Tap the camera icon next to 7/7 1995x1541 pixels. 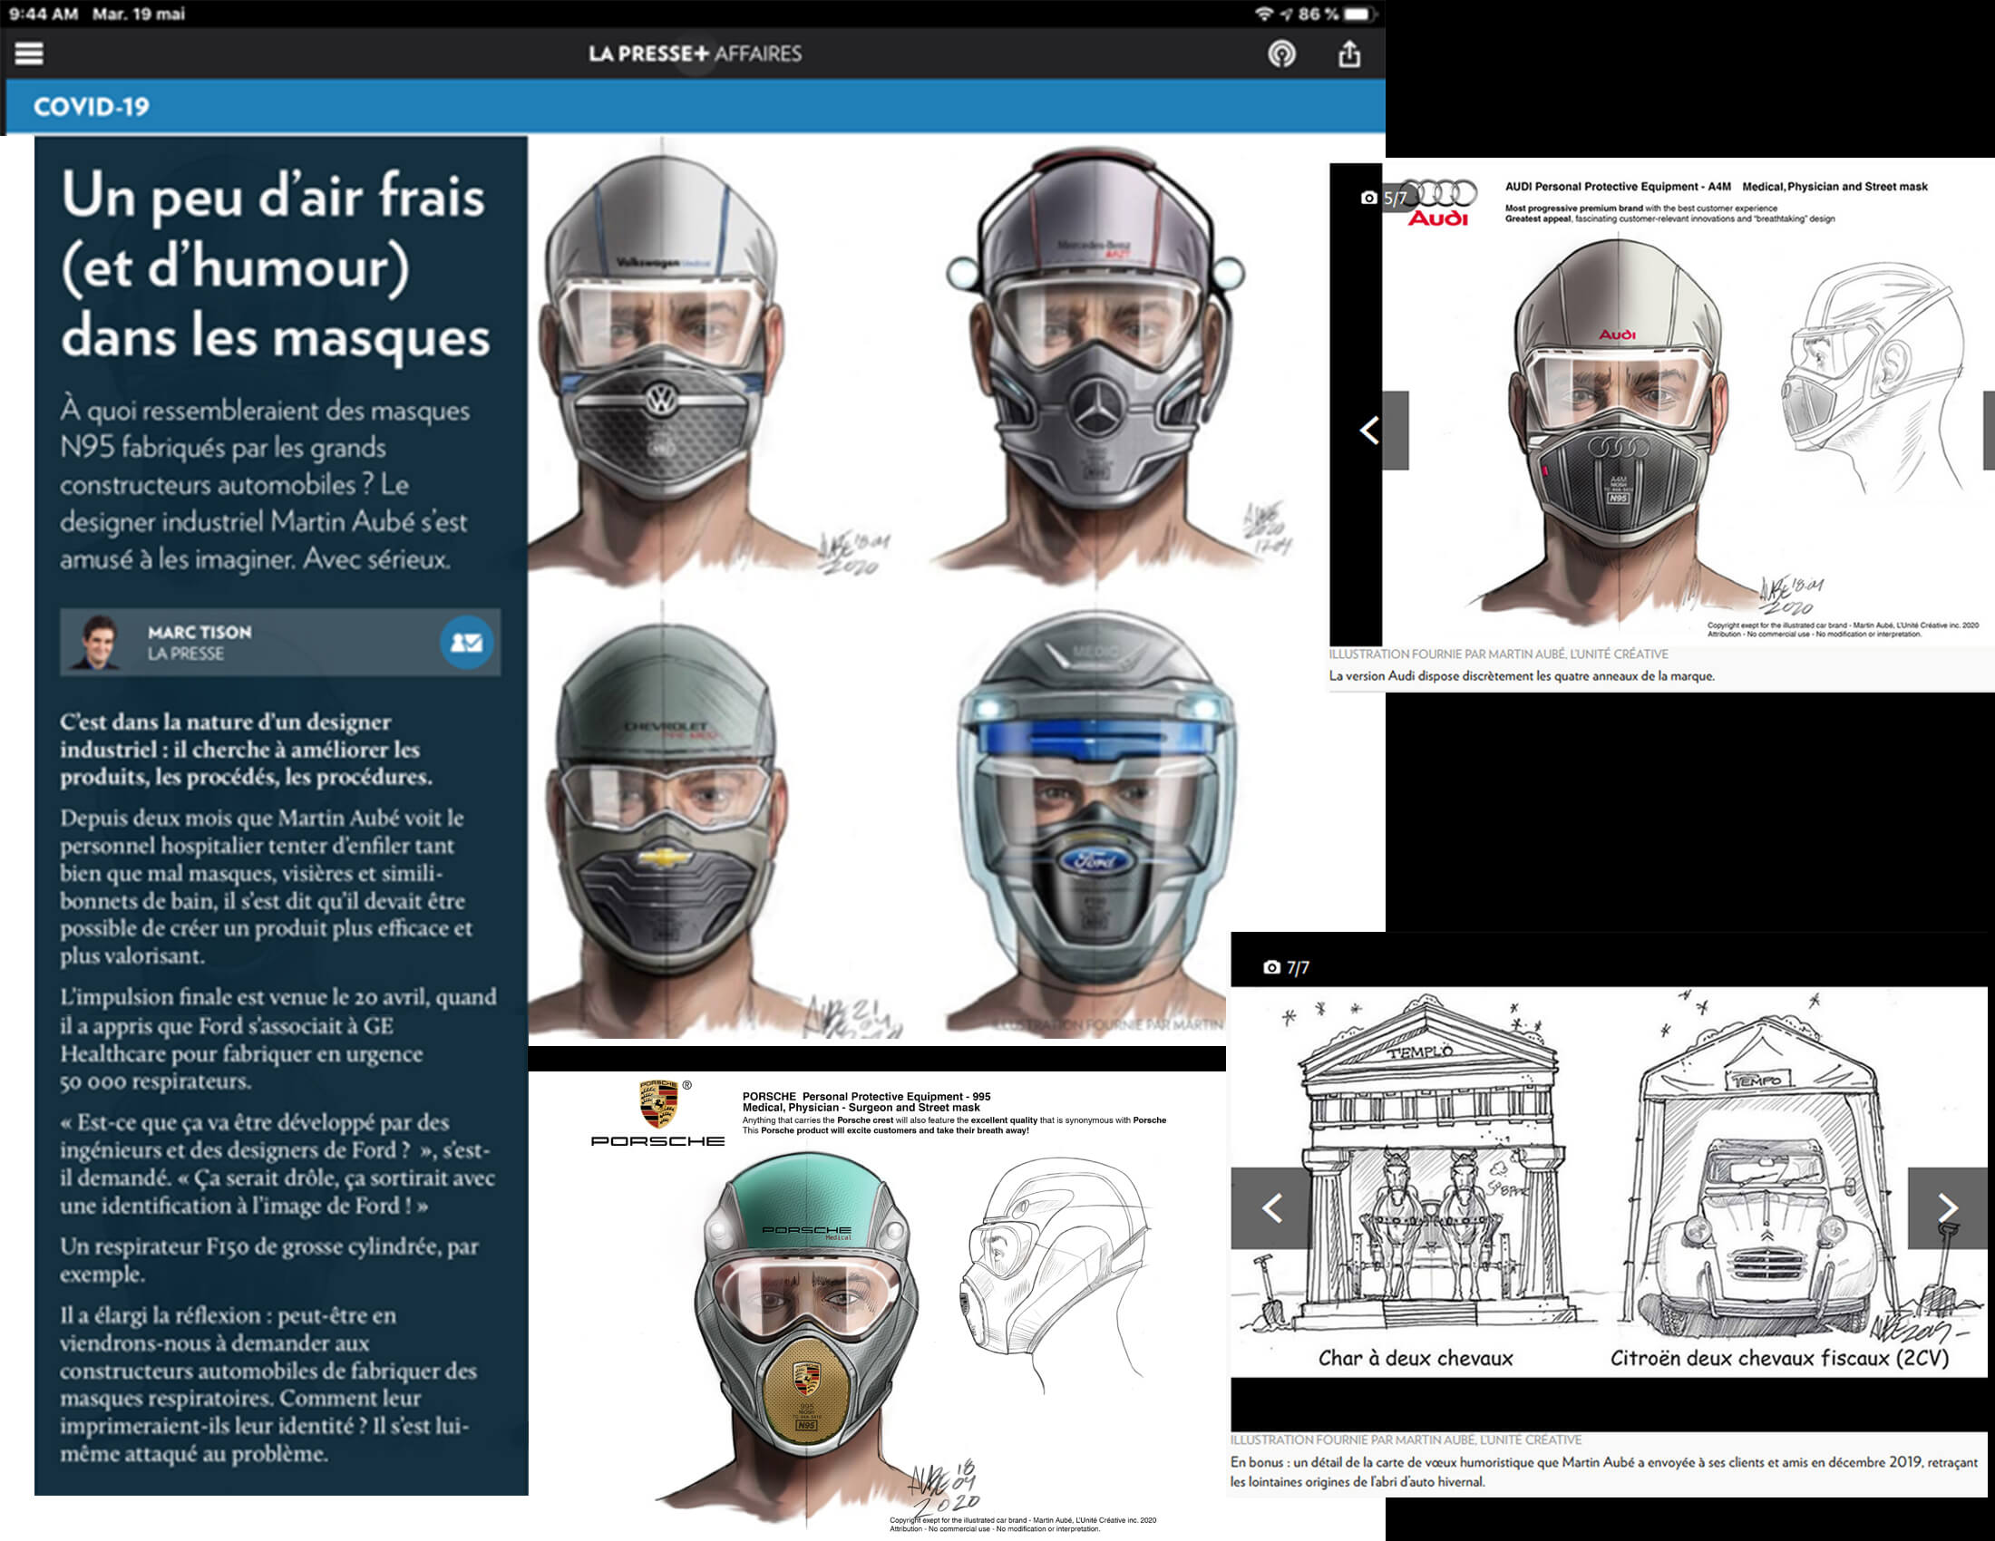pos(1271,967)
